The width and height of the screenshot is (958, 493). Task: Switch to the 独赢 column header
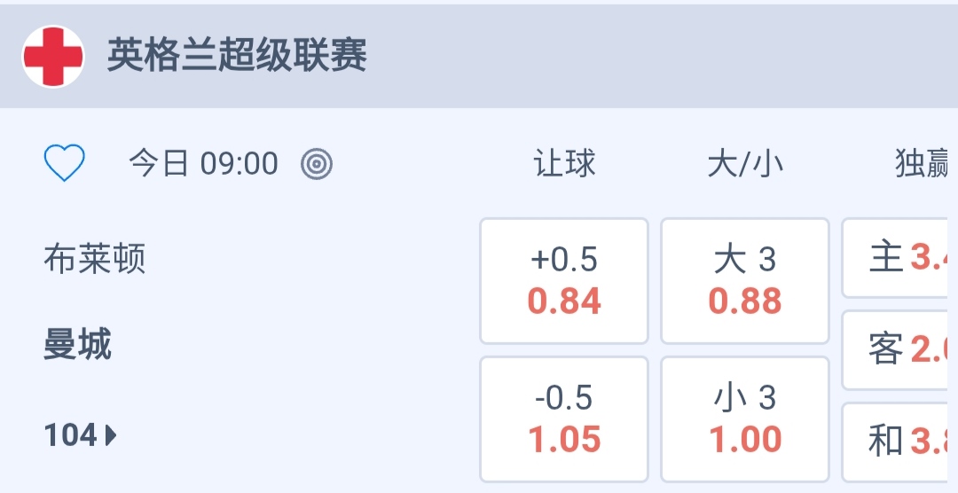(923, 163)
